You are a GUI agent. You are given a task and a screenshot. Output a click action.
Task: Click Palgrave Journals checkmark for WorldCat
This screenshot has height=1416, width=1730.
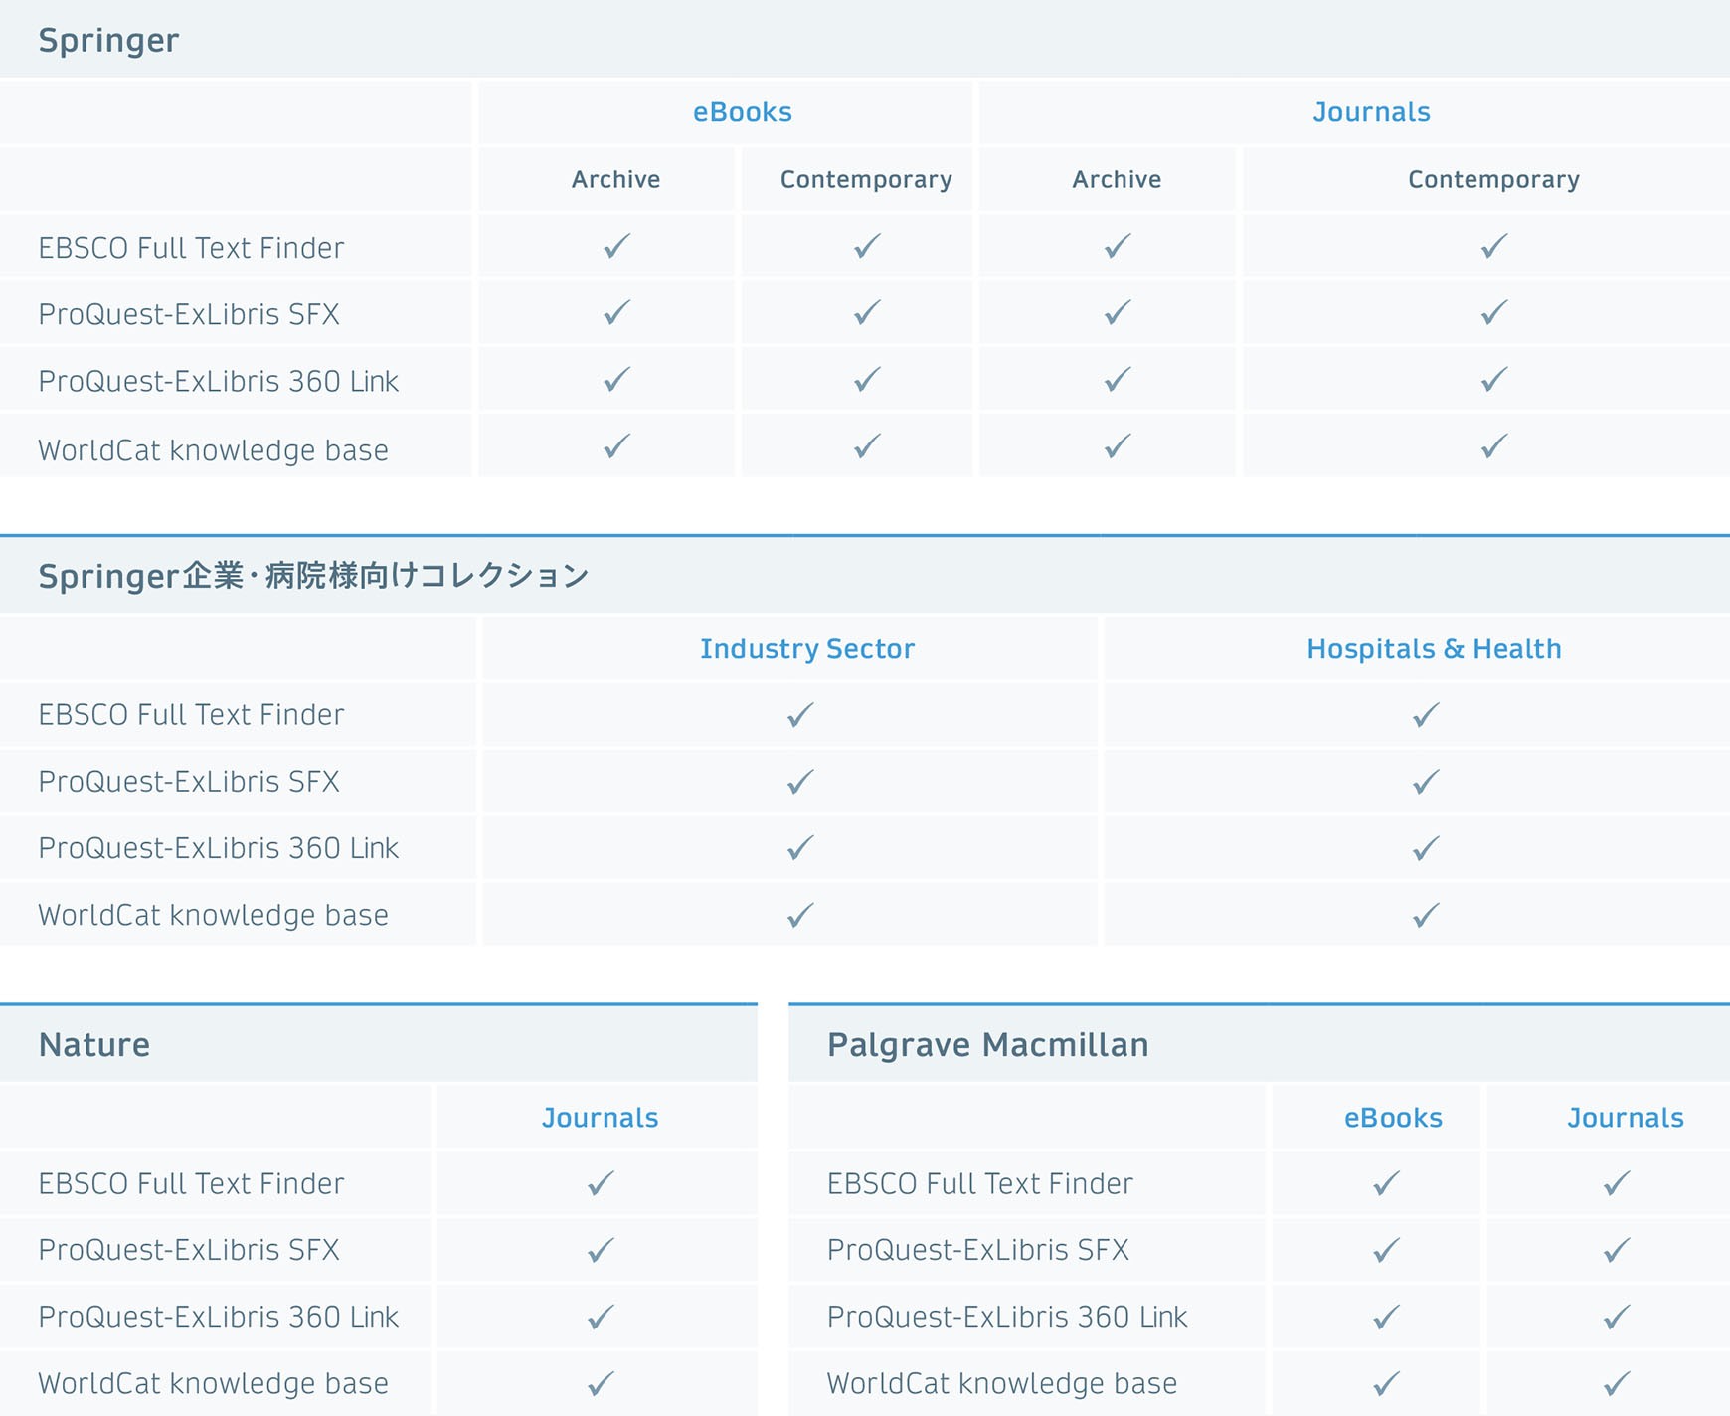(1618, 1384)
